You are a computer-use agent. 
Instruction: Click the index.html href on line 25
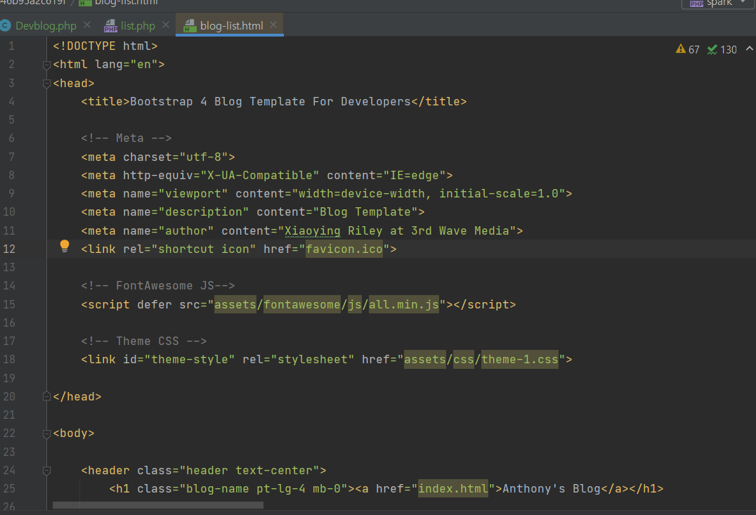click(453, 488)
